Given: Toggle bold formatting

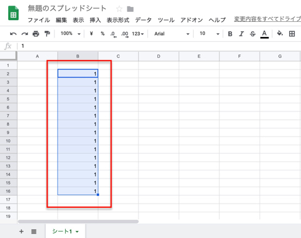Looking at the screenshot, I should [x=230, y=34].
